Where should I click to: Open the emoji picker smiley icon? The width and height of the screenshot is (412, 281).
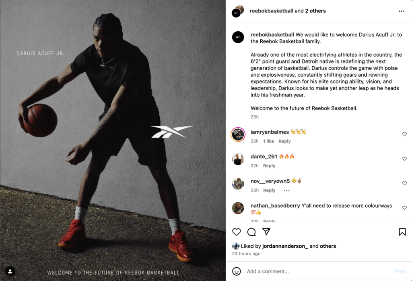pyautogui.click(x=237, y=271)
